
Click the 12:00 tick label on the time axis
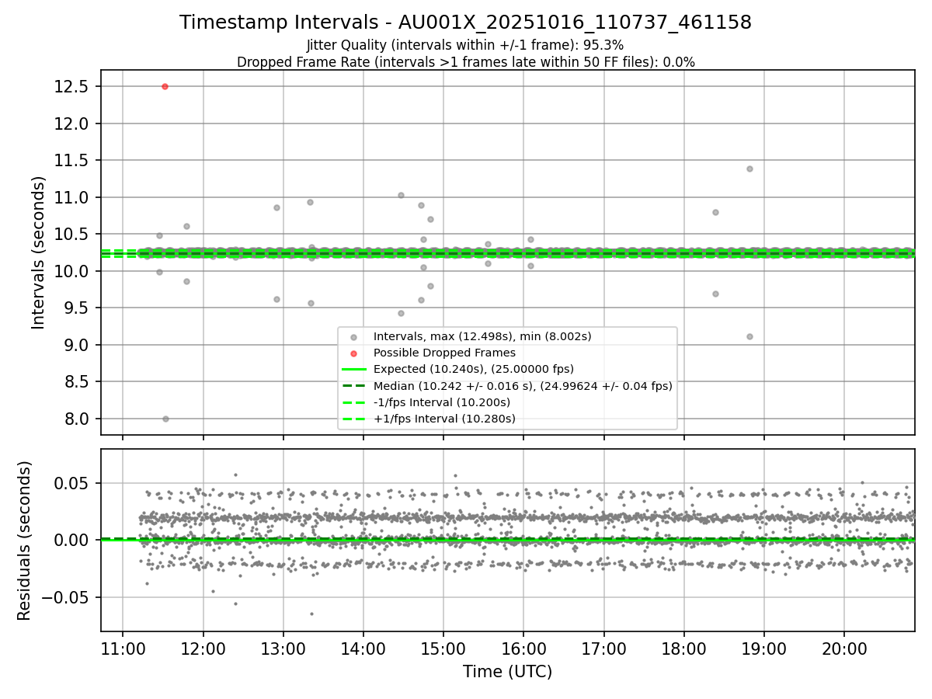(x=203, y=648)
